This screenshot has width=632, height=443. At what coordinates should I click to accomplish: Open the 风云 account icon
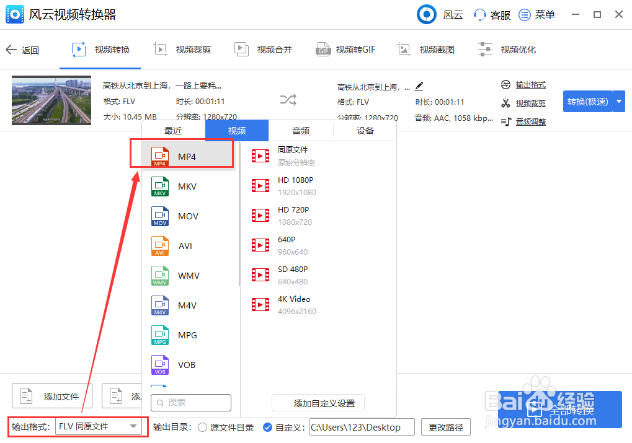pyautogui.click(x=427, y=14)
